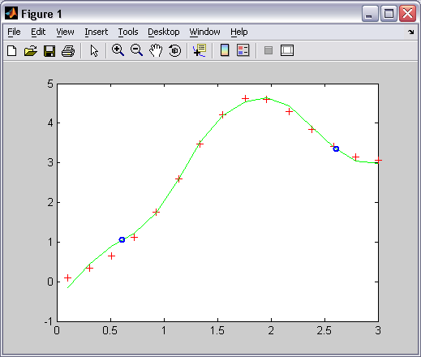Select the Zoom In magnifier tool

coord(118,50)
